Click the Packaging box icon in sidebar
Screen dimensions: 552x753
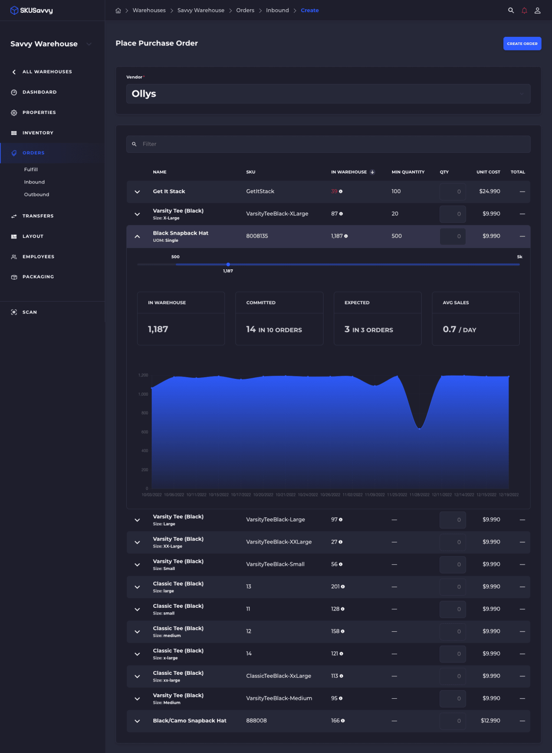14,277
